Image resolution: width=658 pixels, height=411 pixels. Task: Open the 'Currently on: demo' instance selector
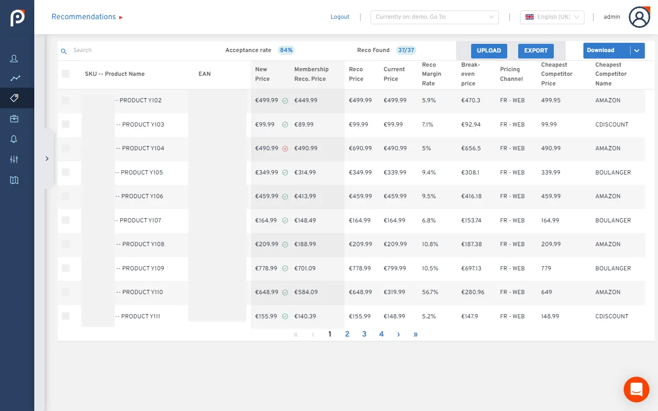pos(434,17)
